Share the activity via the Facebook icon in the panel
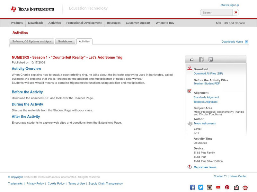Viewport: 257px width, 192px height. [x=201, y=59]
